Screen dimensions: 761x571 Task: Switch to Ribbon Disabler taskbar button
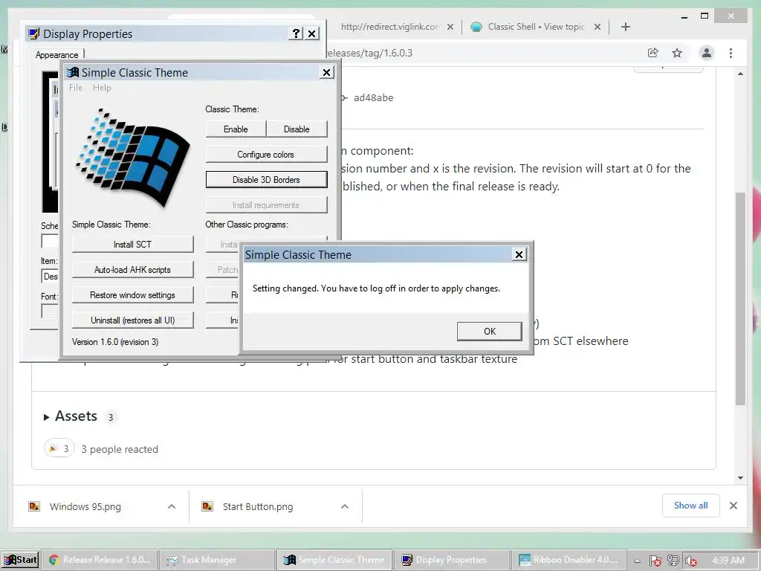pos(569,560)
